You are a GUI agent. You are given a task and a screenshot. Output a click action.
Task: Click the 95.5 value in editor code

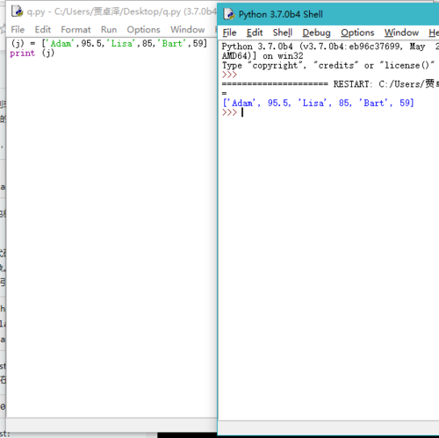tap(91, 44)
